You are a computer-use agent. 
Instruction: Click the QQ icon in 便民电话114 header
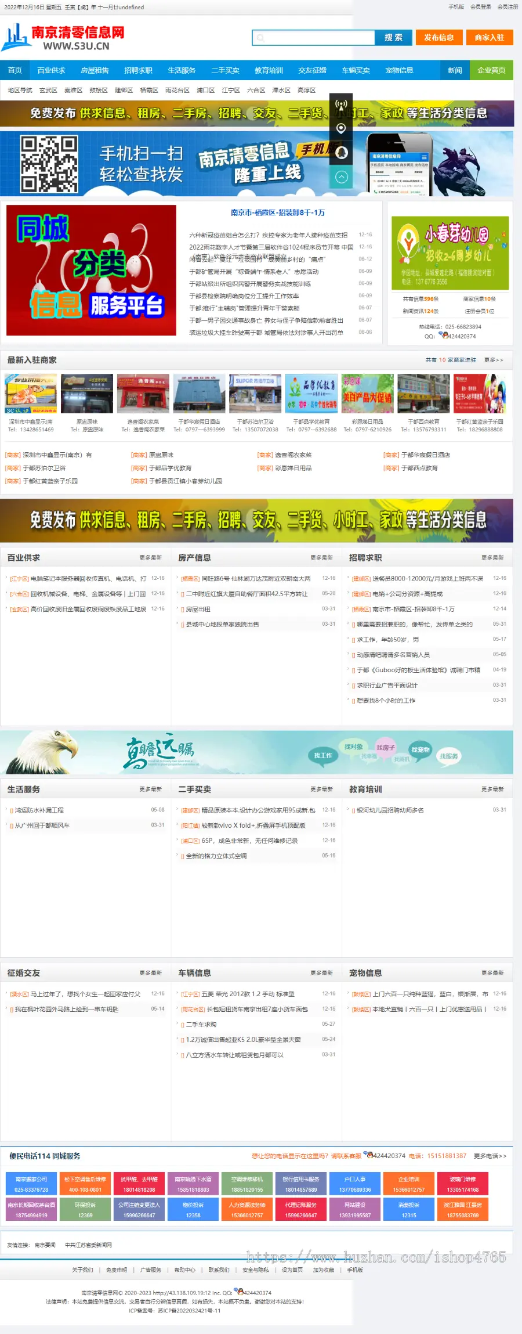[368, 1155]
